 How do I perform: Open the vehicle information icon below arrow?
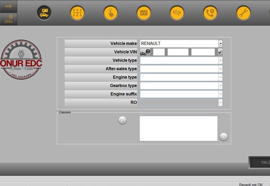[x=9, y=19]
